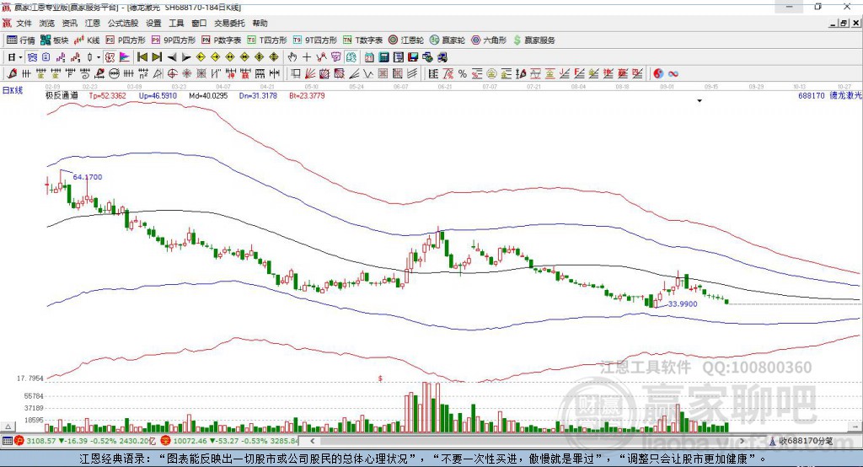Click the volume pane up-triangle expander
Image resolution: width=863 pixels, height=467 pixels.
coord(8,427)
